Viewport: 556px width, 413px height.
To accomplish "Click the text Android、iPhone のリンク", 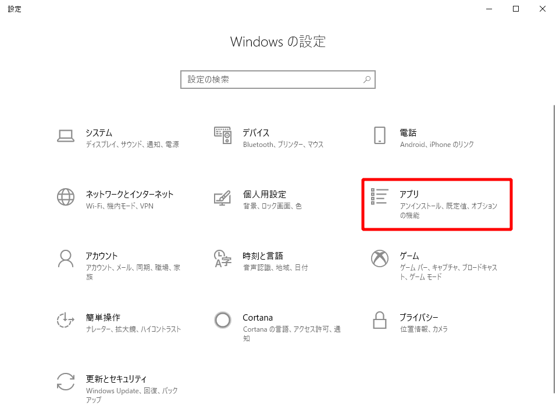I will [x=437, y=145].
